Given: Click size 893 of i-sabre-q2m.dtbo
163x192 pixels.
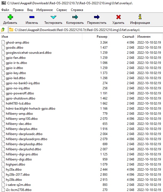Looking at the screenshot, I should coord(105,185).
